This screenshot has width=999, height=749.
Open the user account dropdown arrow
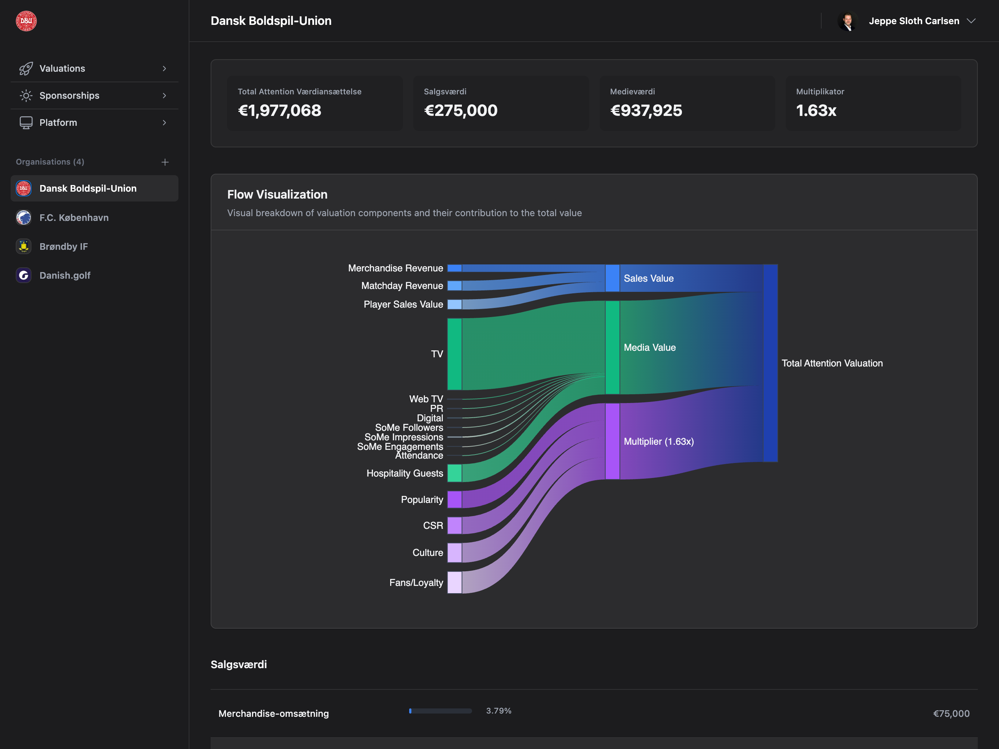[971, 21]
